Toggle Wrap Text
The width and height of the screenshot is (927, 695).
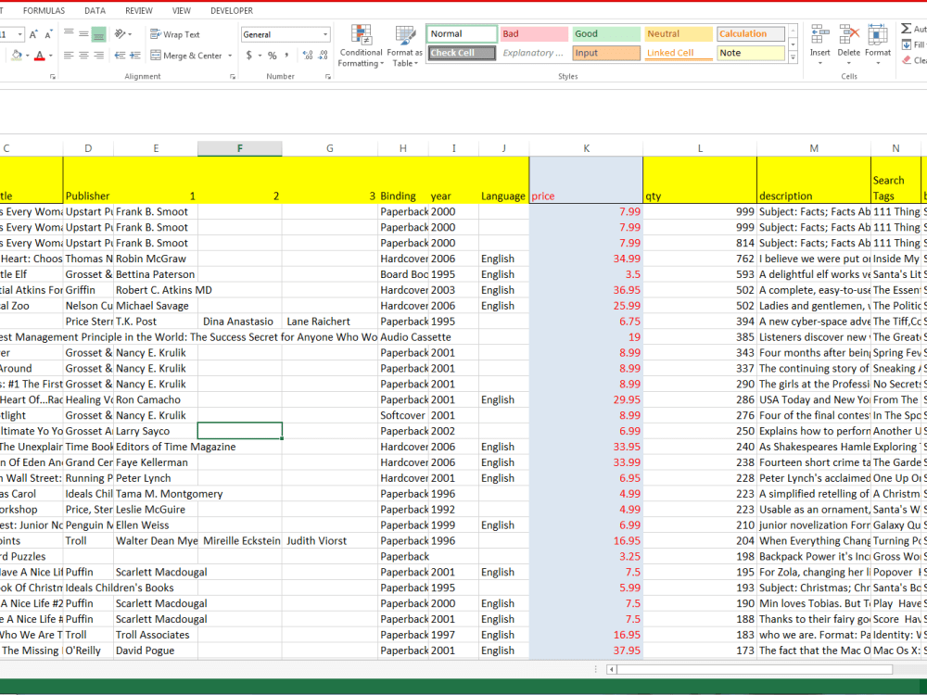point(175,34)
